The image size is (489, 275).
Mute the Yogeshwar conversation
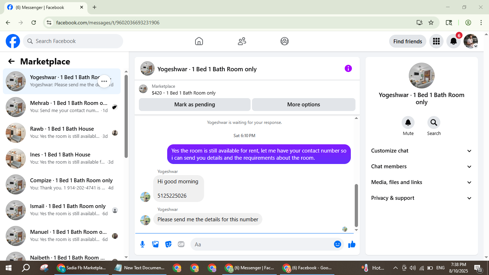[408, 123]
